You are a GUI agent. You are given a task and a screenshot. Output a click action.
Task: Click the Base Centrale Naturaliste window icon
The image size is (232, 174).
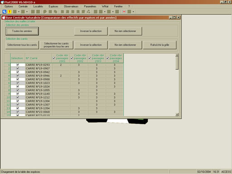[4, 18]
